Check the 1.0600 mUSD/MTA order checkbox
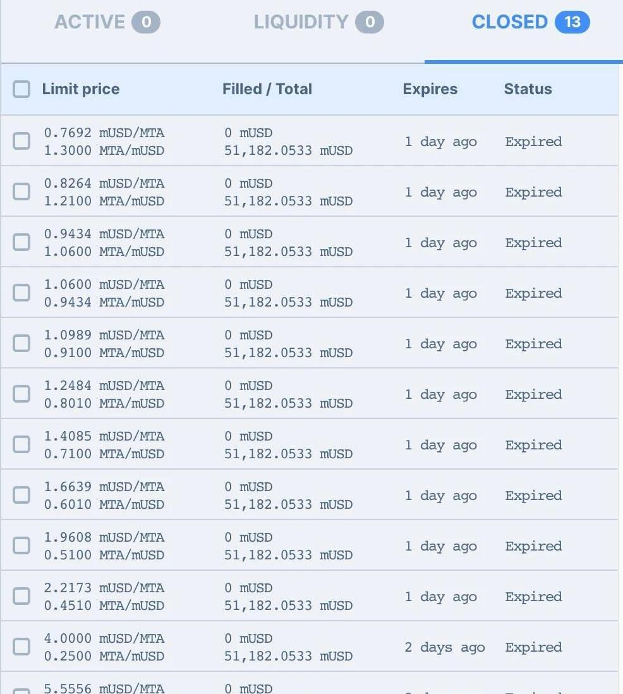Image resolution: width=623 pixels, height=694 pixels. (21, 293)
